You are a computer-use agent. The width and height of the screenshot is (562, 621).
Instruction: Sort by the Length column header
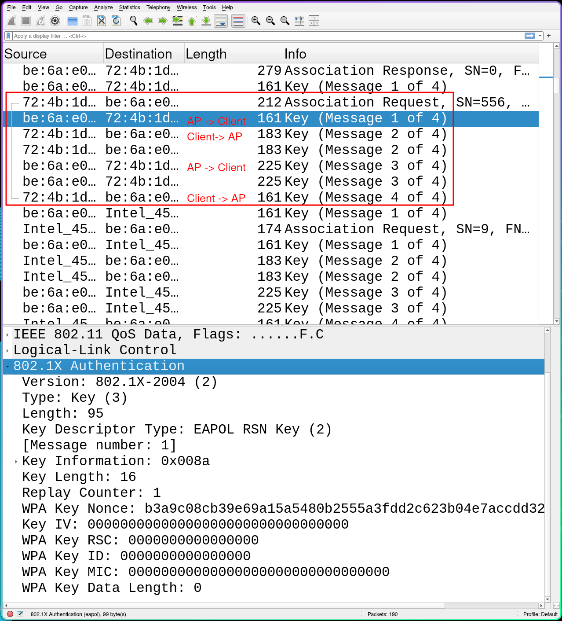234,54
